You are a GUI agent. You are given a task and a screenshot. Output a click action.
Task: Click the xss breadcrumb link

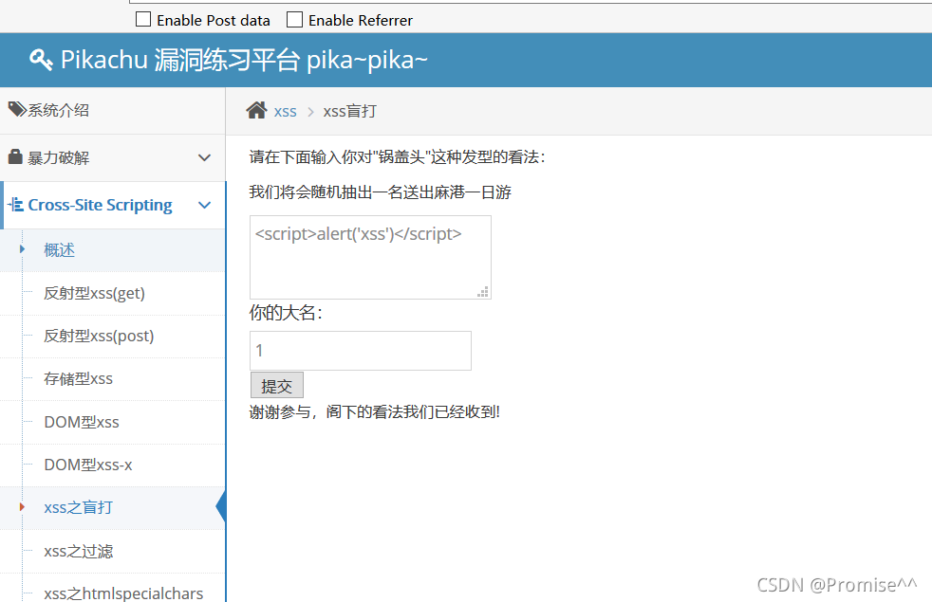[x=286, y=112]
